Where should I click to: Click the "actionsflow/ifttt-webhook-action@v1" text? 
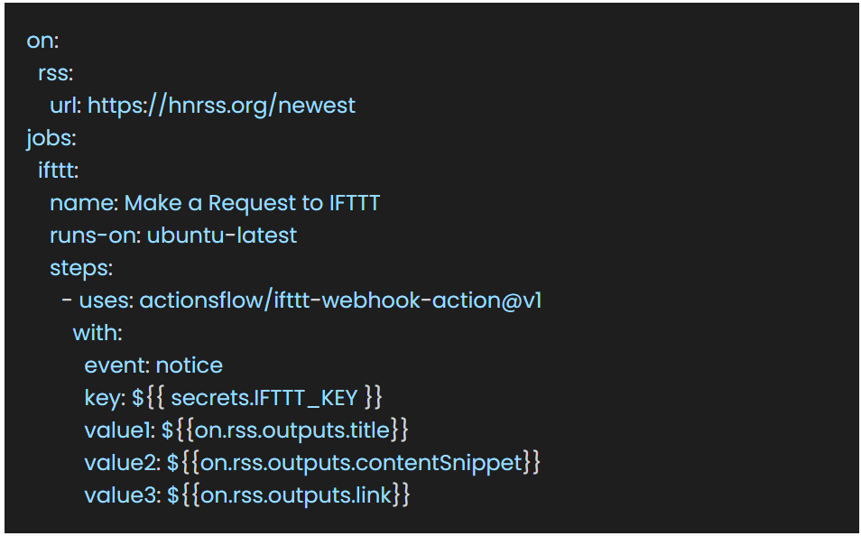coord(340,300)
